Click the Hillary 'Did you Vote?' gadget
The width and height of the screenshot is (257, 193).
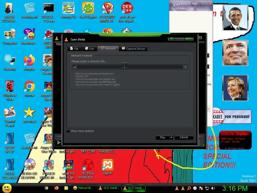coord(235,88)
